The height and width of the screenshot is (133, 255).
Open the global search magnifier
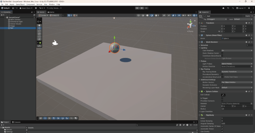point(233,8)
